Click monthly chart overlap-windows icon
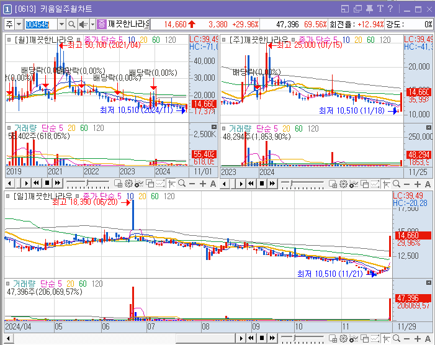Screen dimensions: 435x345 click(150, 184)
